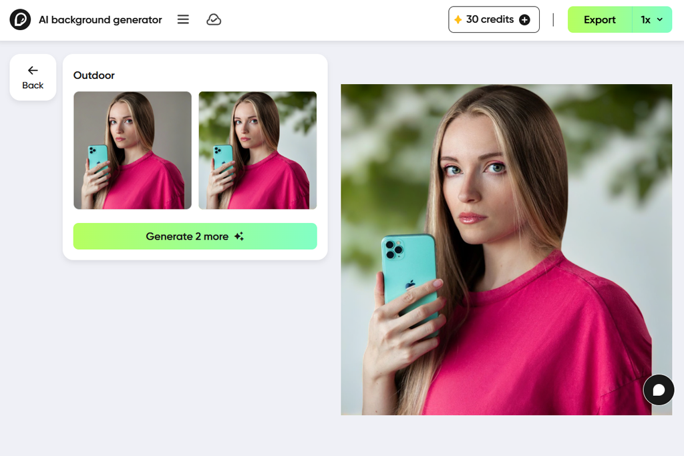Image resolution: width=684 pixels, height=456 pixels.
Task: Add credits with the plus icon
Action: [525, 19]
